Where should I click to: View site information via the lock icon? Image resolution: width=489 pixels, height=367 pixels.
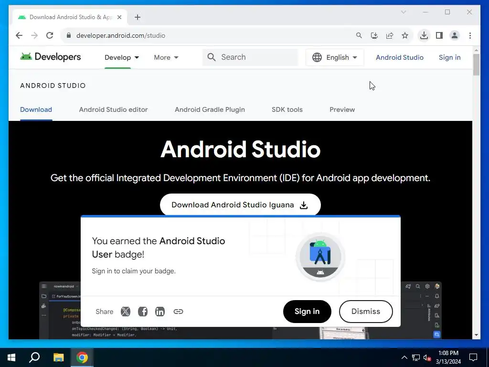[69, 35]
